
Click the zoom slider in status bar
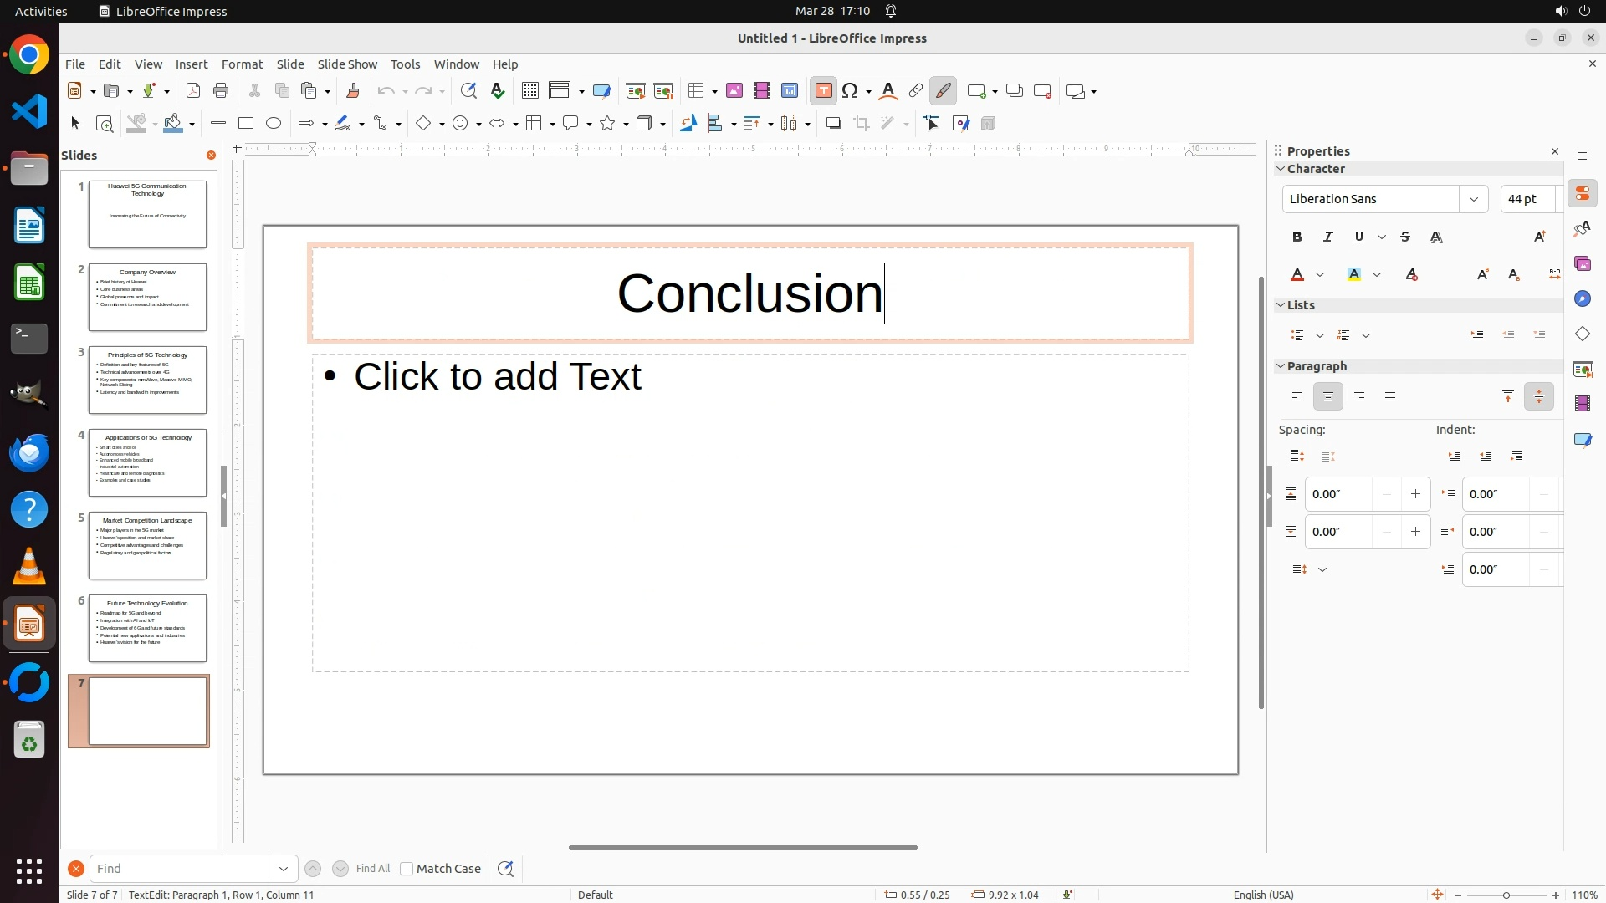coord(1506,895)
